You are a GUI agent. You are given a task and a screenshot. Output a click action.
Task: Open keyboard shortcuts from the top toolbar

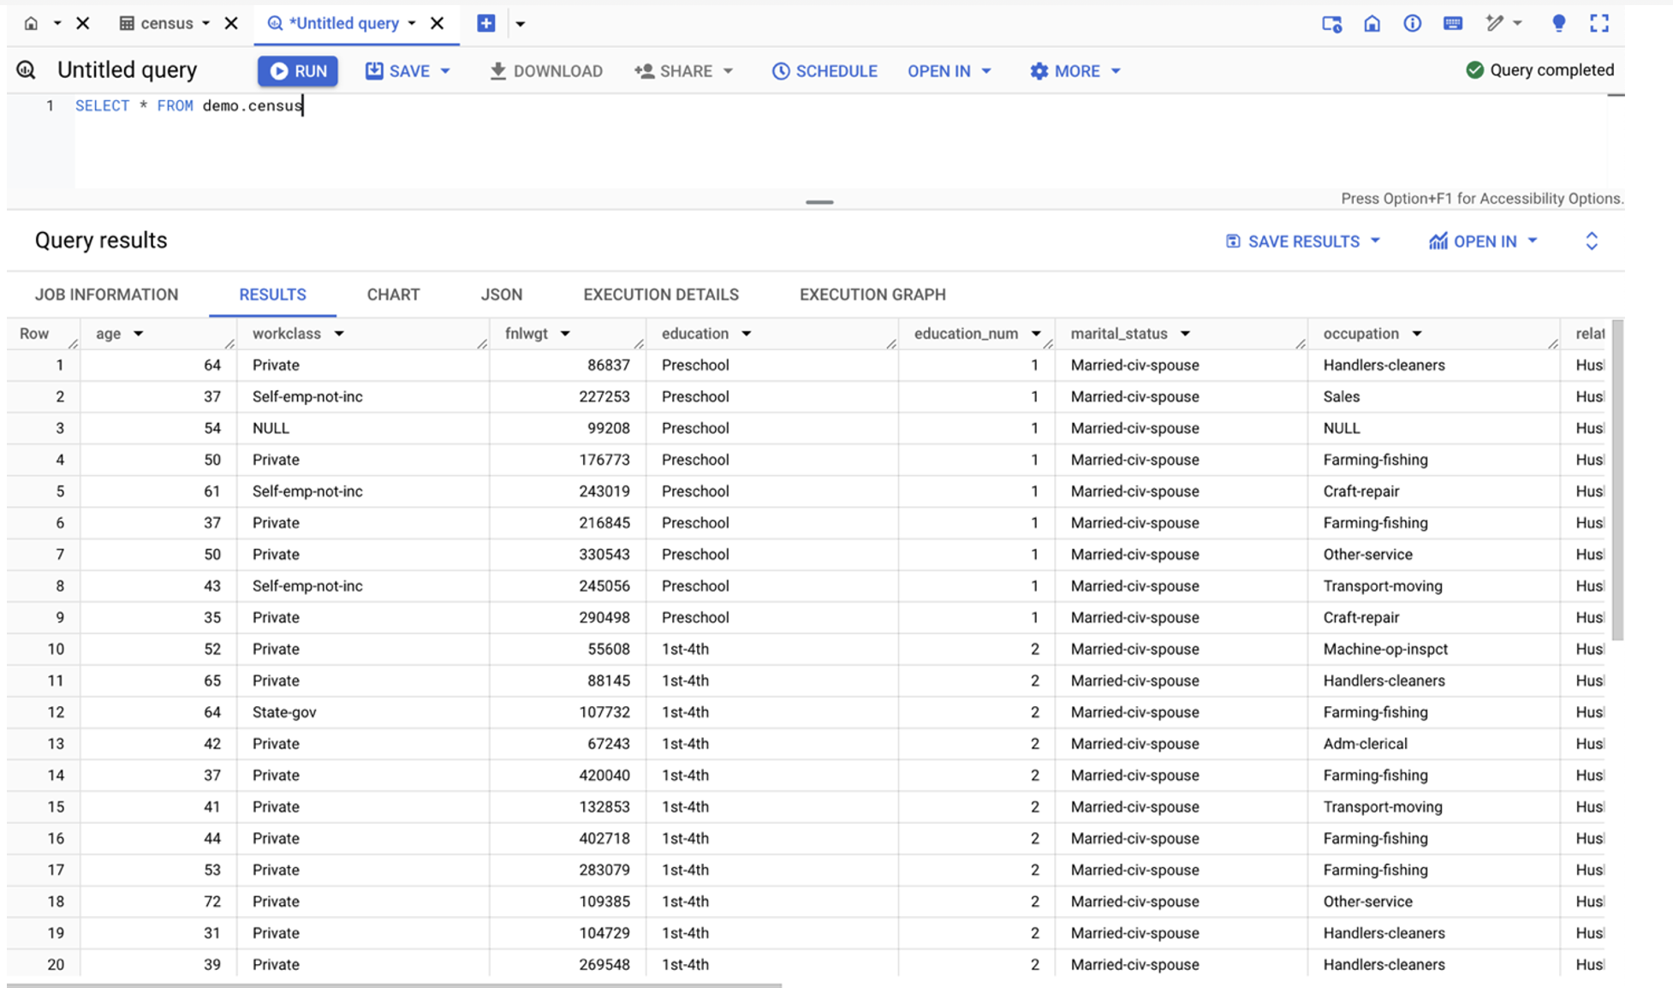pyautogui.click(x=1453, y=23)
